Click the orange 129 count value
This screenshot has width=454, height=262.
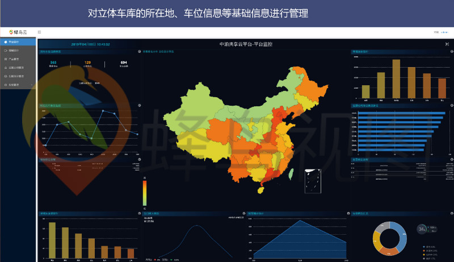point(87,63)
